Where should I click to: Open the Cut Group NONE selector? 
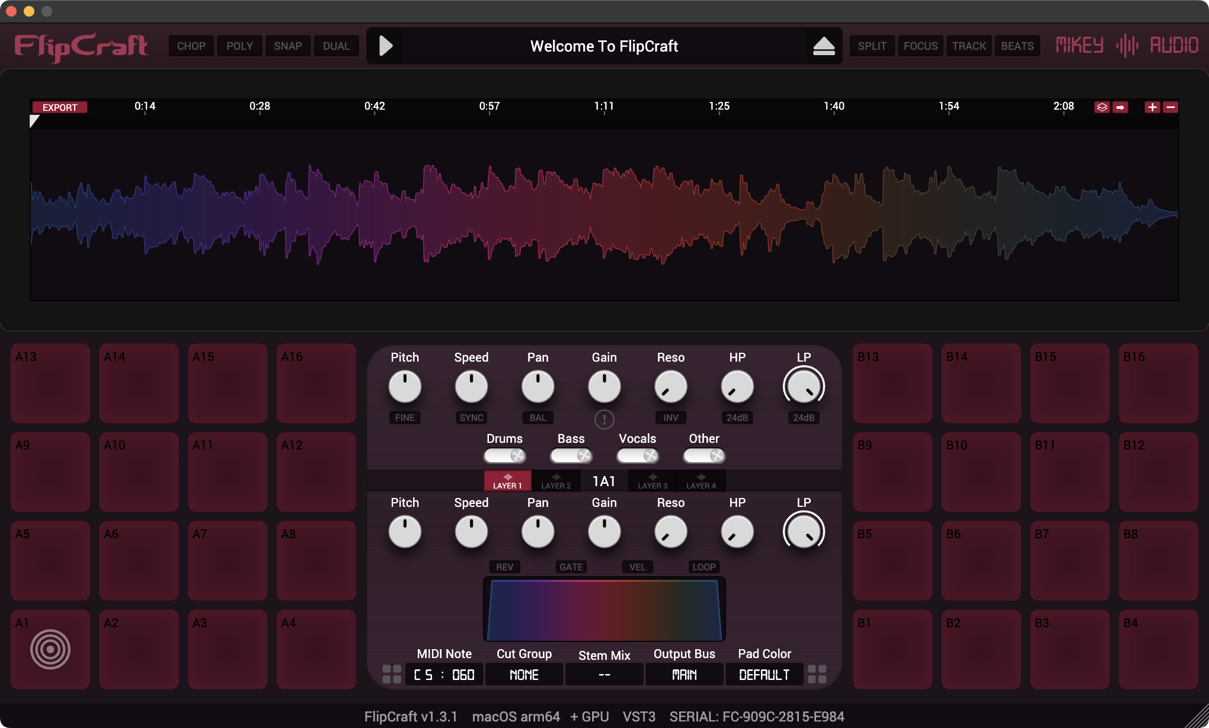pos(524,675)
